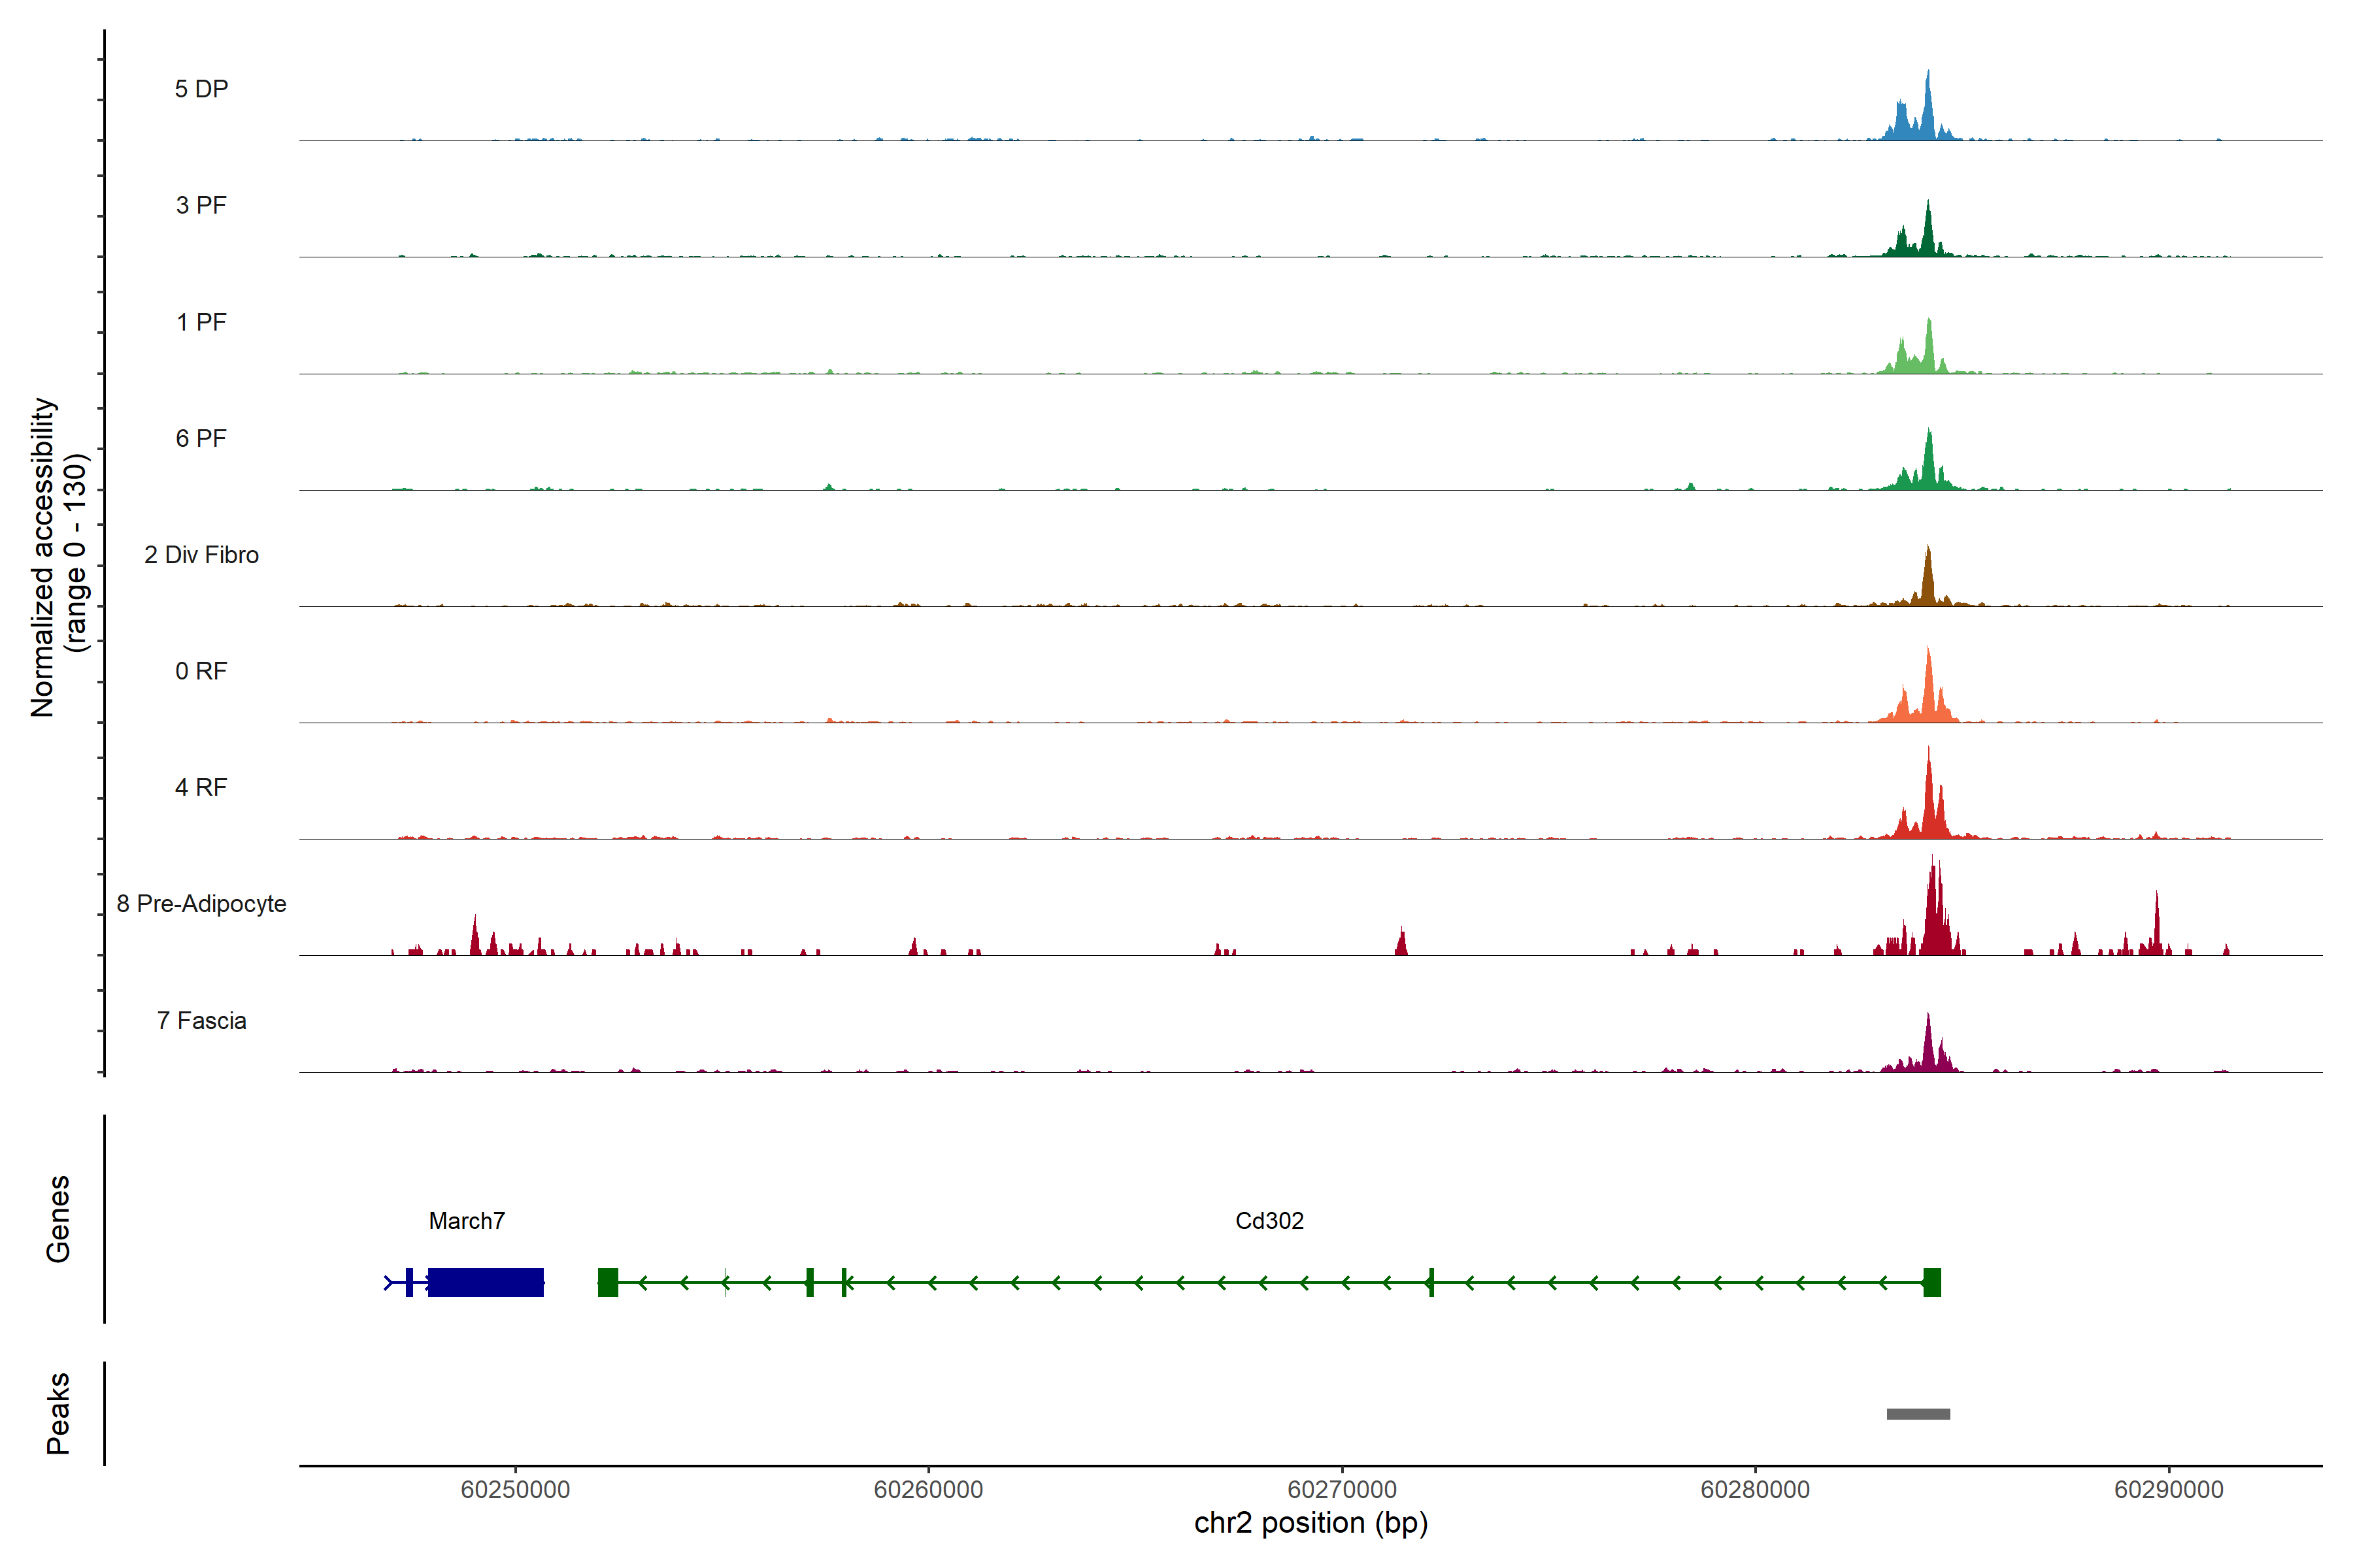The width and height of the screenshot is (2353, 1568).
Task: Click the brown peak in the 2 Div Fibro track
Action: [1927, 580]
